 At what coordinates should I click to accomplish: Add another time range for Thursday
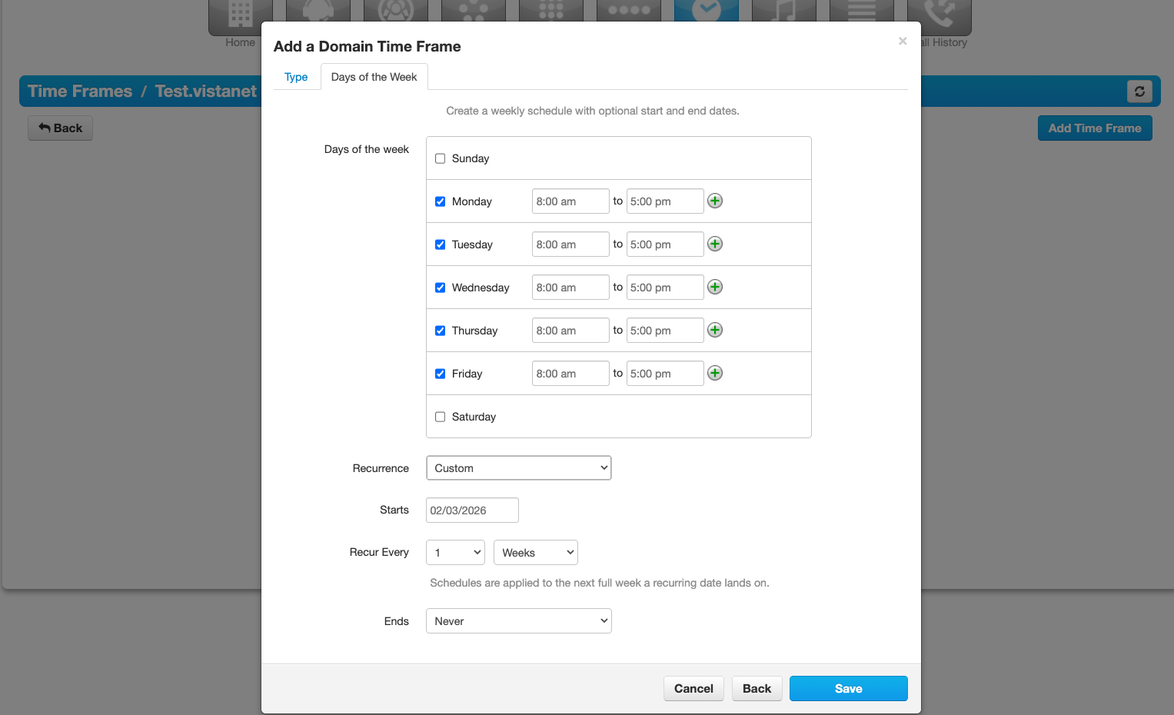click(715, 330)
